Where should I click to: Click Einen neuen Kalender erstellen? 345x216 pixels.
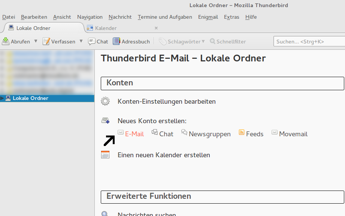(164, 155)
